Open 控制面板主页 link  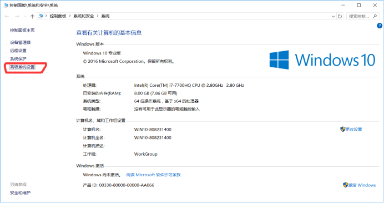pos(22,30)
